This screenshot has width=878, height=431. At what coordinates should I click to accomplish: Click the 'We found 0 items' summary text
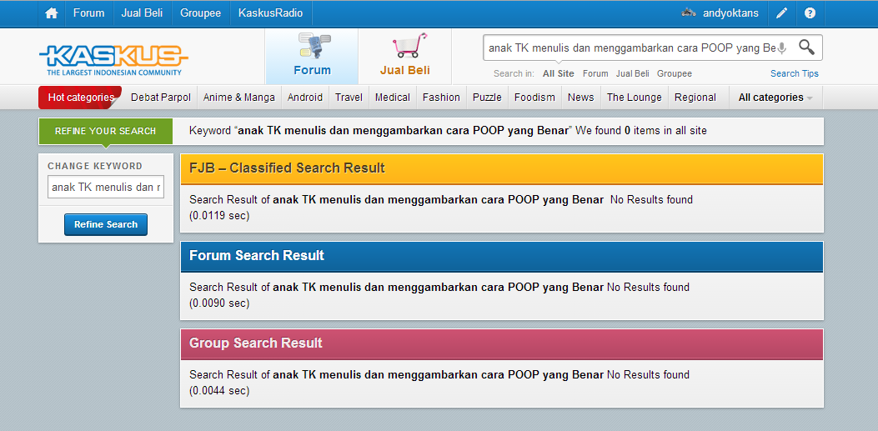pos(641,131)
